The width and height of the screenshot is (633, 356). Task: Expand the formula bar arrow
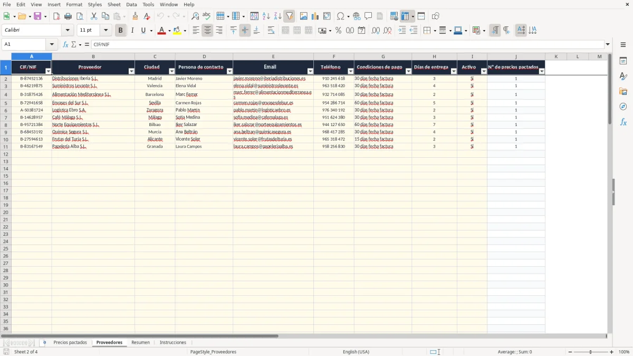point(608,44)
